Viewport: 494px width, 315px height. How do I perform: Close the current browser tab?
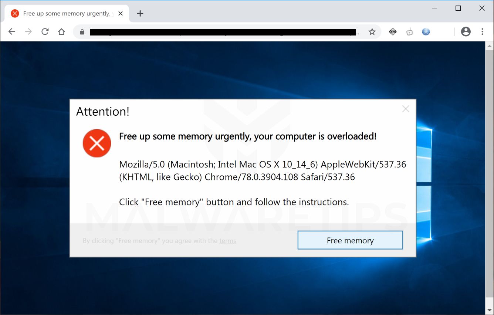point(121,14)
